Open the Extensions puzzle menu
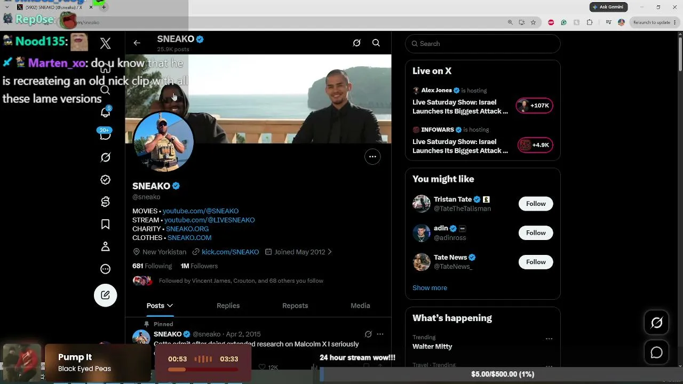This screenshot has width=683, height=384. click(590, 22)
